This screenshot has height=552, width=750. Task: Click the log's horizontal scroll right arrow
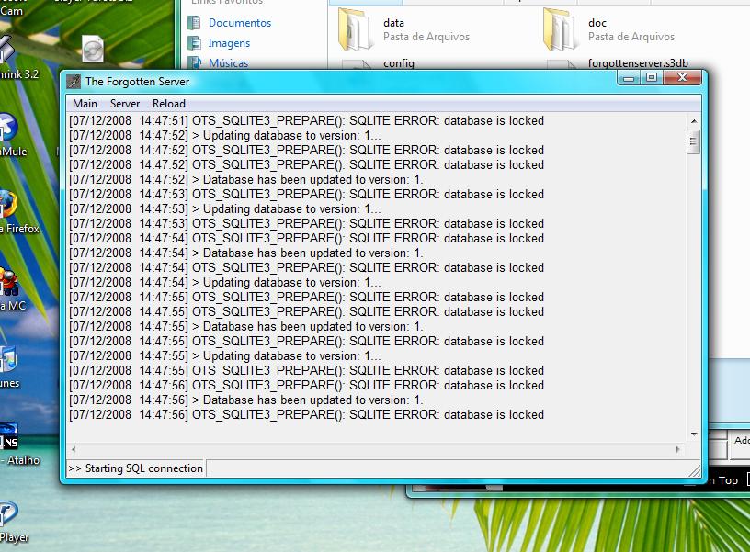click(677, 449)
